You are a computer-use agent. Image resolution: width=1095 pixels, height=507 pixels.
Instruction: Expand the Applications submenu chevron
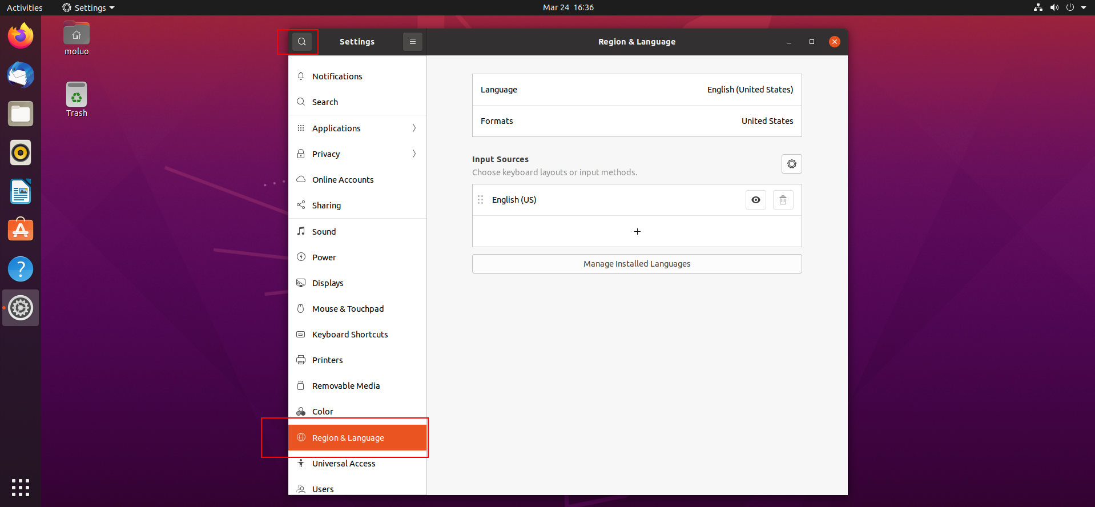(x=414, y=128)
